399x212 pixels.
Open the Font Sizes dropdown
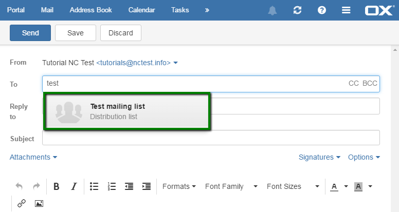click(293, 186)
